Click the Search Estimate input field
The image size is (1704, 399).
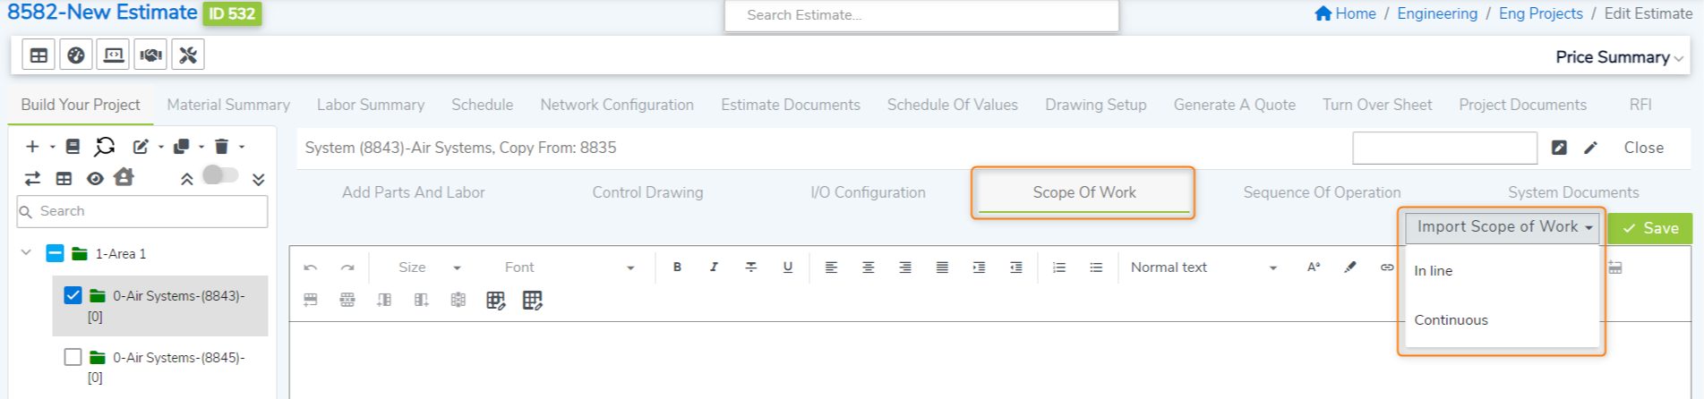pyautogui.click(x=921, y=15)
